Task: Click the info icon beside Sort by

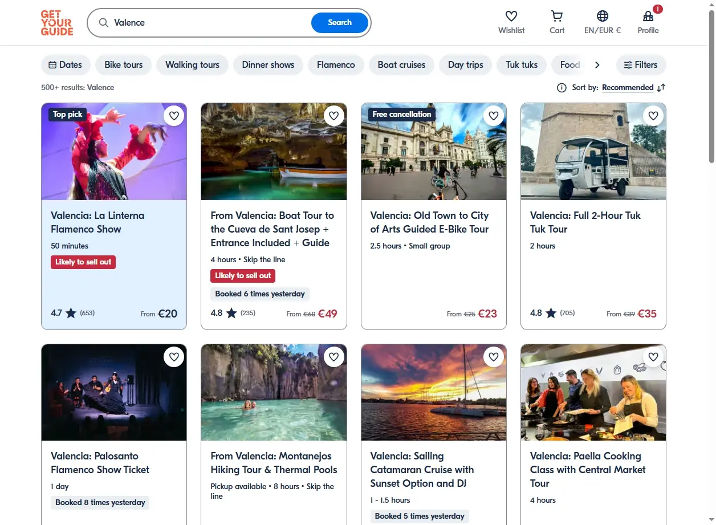Action: [x=562, y=88]
